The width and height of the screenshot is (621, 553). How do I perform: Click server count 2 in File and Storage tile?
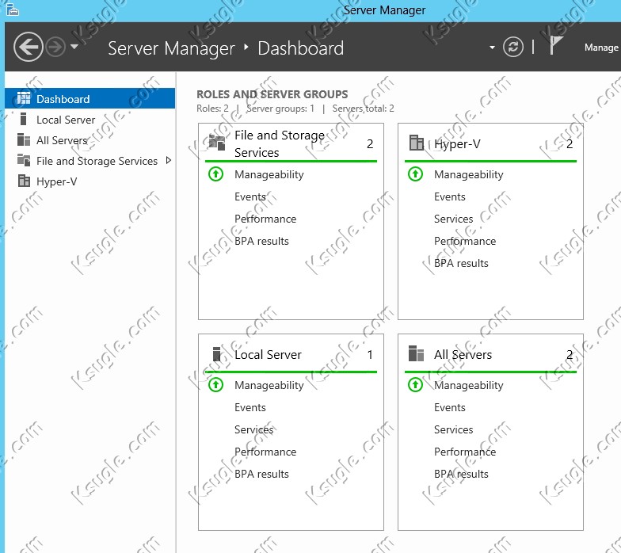pyautogui.click(x=370, y=144)
